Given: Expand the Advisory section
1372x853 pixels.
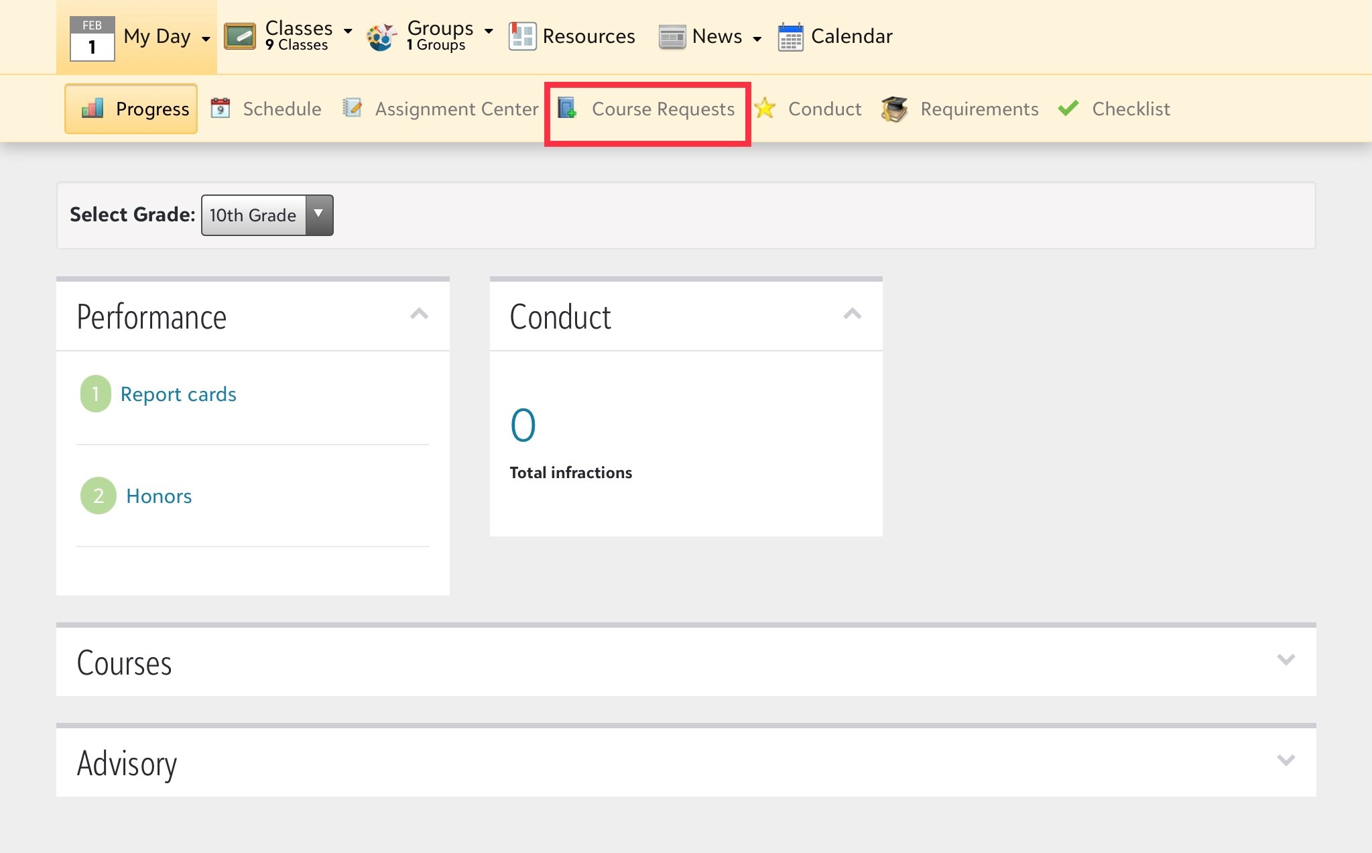Looking at the screenshot, I should (x=1286, y=760).
